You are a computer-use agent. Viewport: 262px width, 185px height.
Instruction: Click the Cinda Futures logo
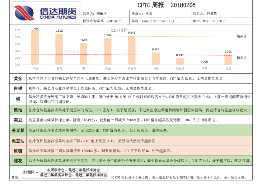(45, 13)
